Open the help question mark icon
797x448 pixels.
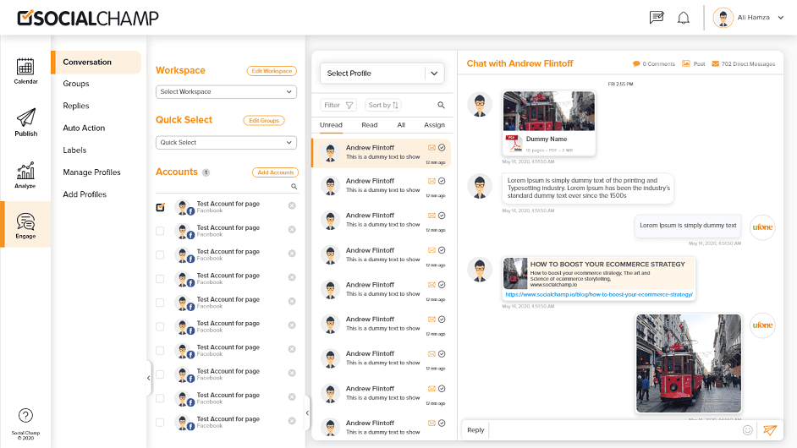[25, 415]
